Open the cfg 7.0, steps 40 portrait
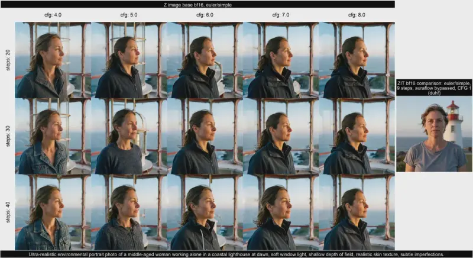Viewport: 473px width, 258px height. [281, 212]
